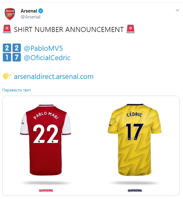
Task: Visit arsenaldirect.arsenal.com link
Action: pos(53,76)
